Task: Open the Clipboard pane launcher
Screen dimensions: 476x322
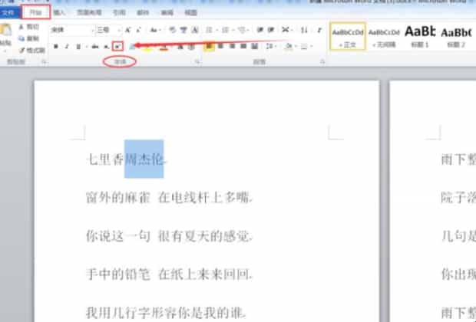Action: tap(44, 62)
